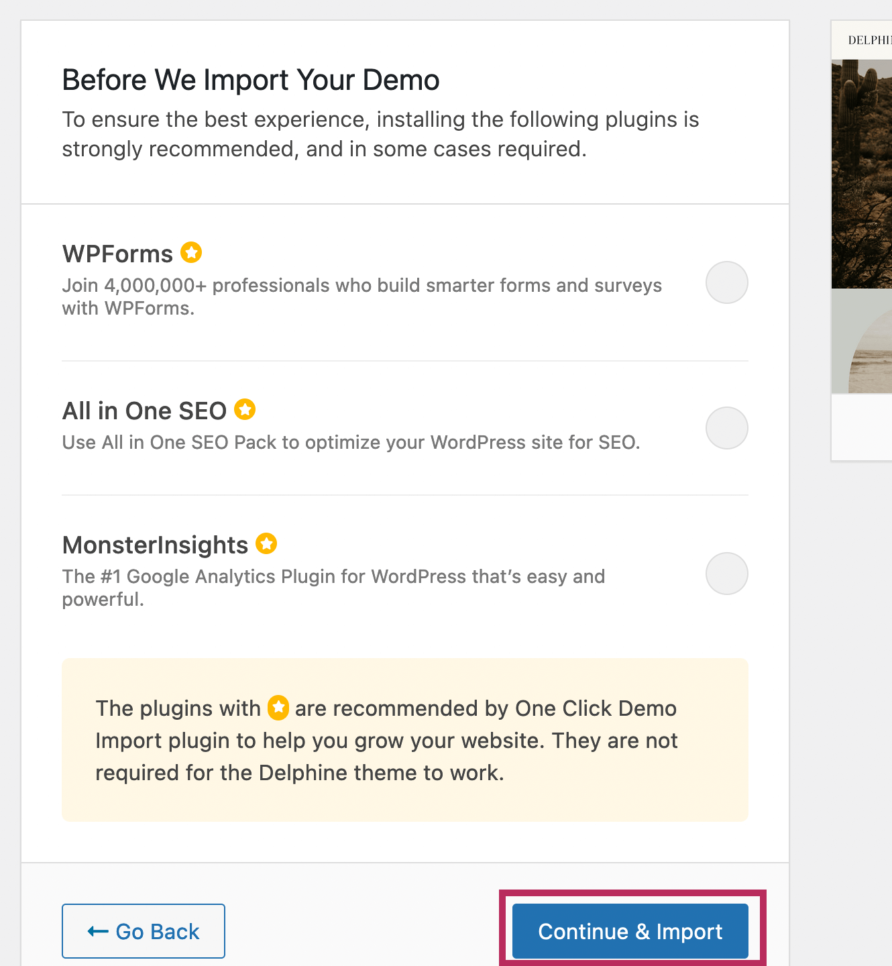
Task: Click the "Before We Import Your Demo" heading
Action: (251, 80)
